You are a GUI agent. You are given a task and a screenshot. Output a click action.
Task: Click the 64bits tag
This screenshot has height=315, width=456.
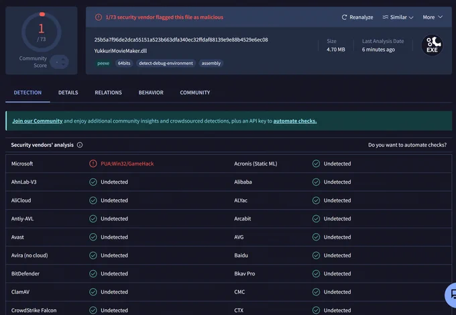[x=124, y=63]
